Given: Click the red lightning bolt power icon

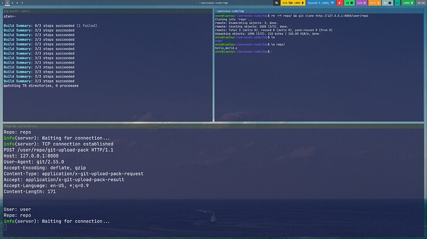Looking at the screenshot, I should 340,2.
